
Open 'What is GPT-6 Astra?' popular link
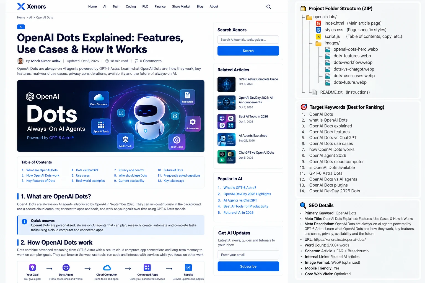[x=240, y=188]
